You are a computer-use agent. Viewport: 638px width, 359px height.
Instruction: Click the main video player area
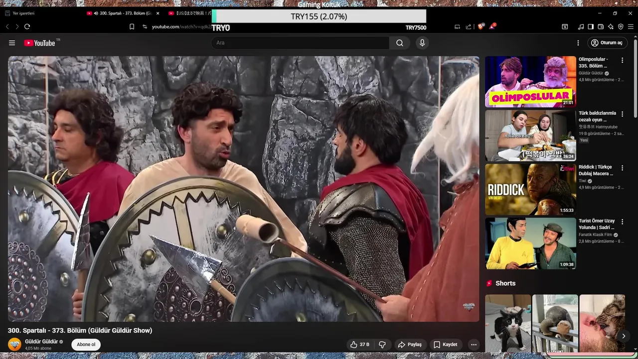pos(243,188)
